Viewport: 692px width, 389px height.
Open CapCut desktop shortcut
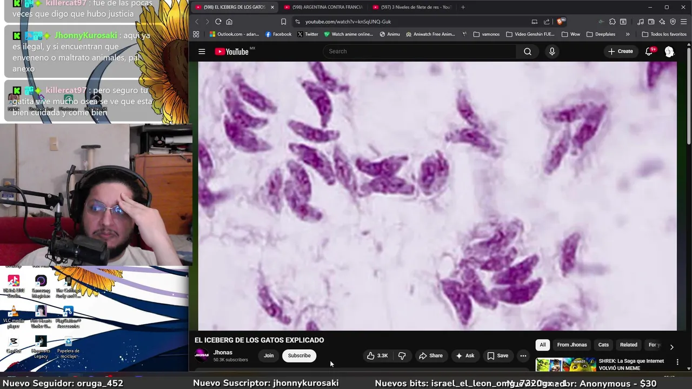[14, 345]
